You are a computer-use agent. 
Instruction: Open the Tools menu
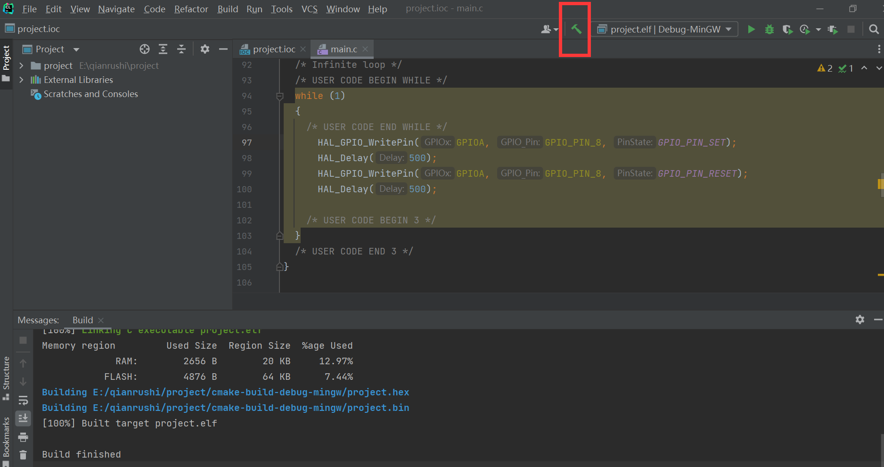(x=282, y=9)
